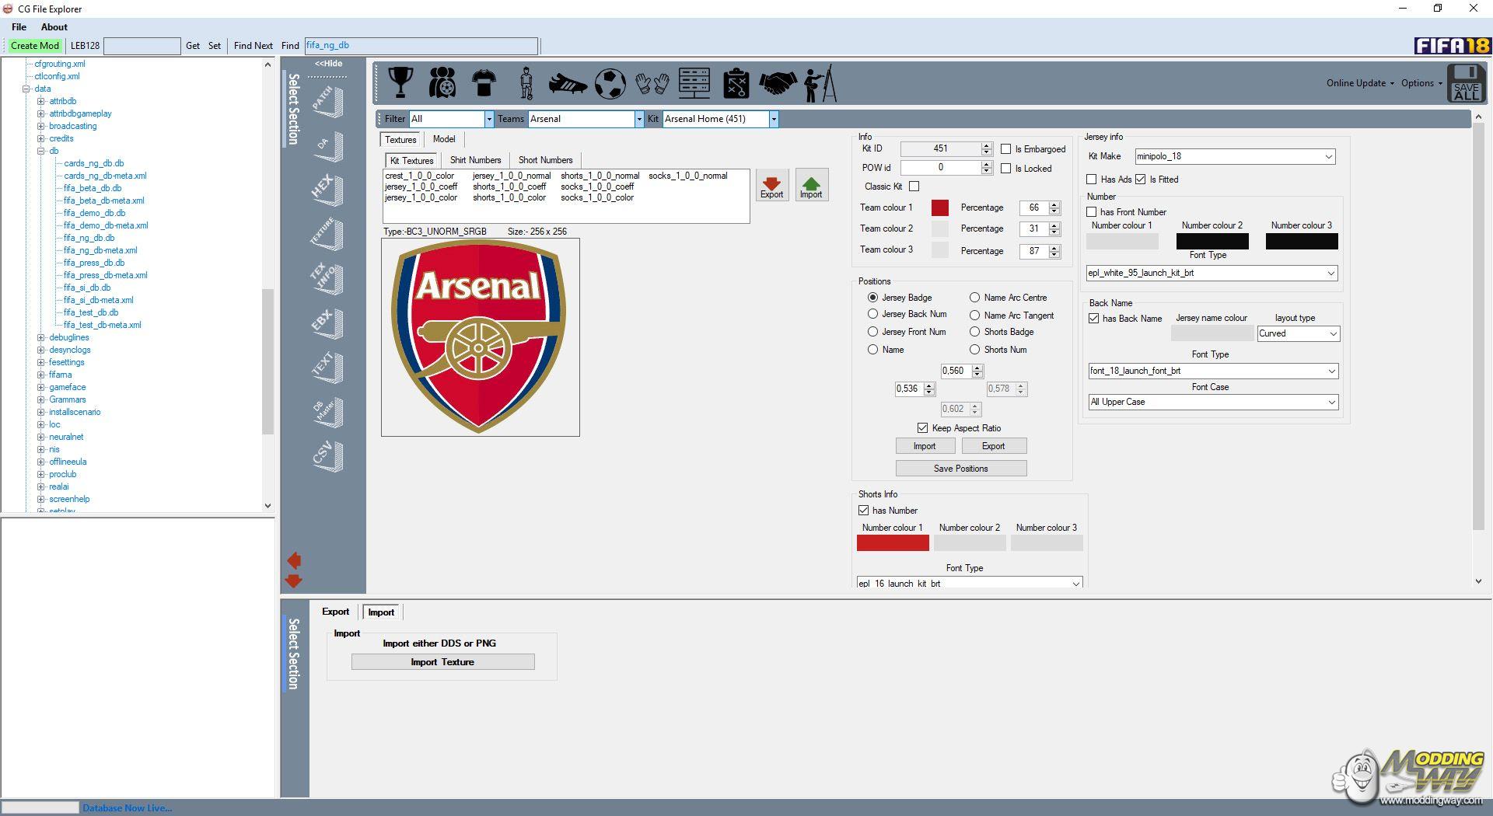Click the Import Texture button
Image resolution: width=1493 pixels, height=816 pixels.
[x=442, y=662]
